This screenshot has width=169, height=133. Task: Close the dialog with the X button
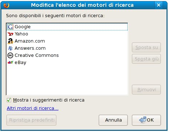click(x=159, y=5)
